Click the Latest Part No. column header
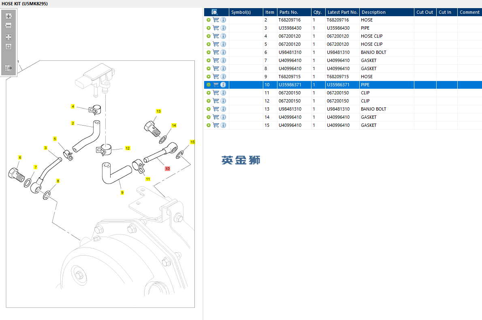This screenshot has height=320, width=482. click(342, 12)
